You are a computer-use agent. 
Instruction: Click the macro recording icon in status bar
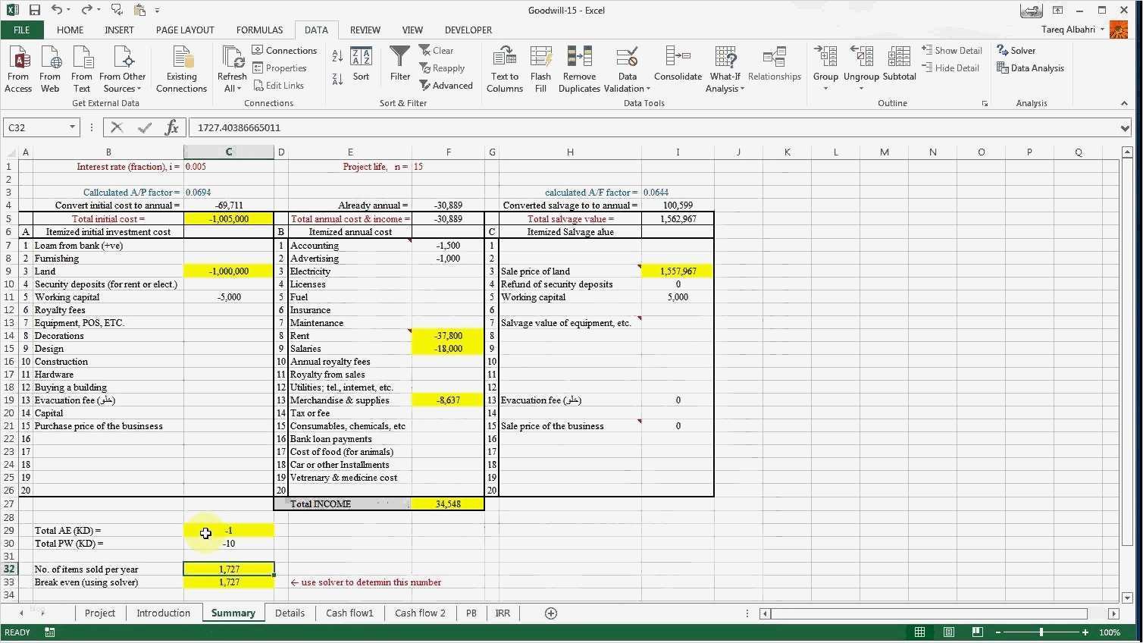coord(50,632)
